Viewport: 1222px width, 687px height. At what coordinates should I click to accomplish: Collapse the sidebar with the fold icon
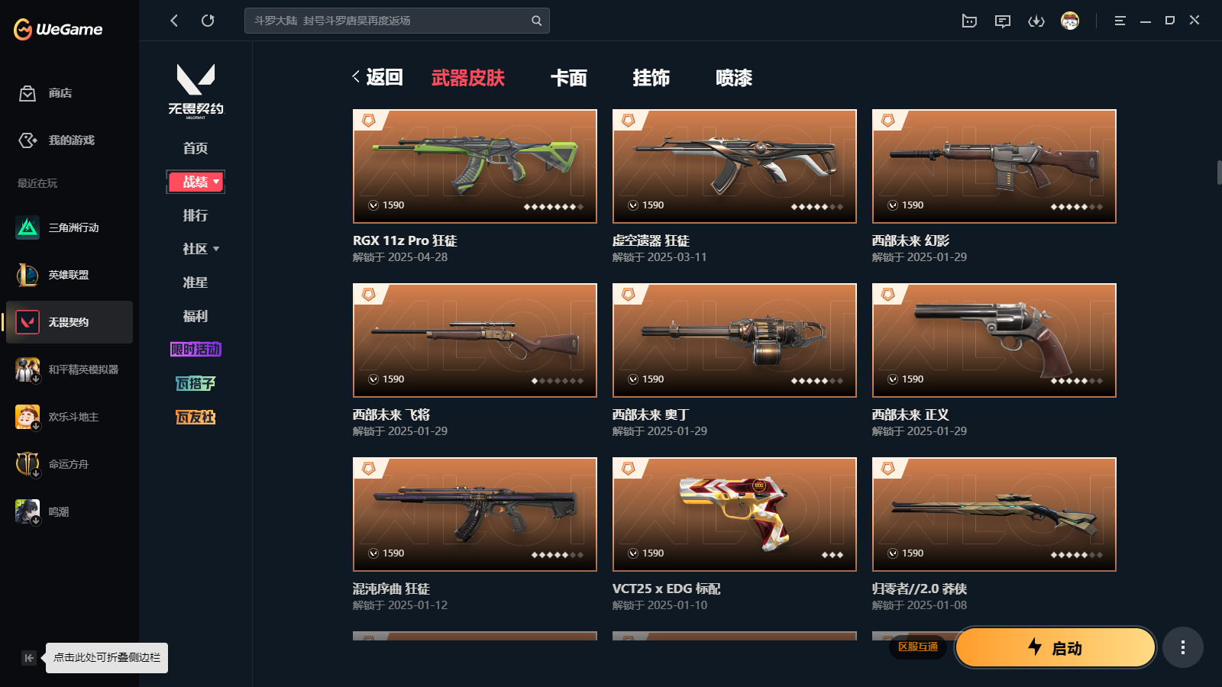click(x=29, y=658)
